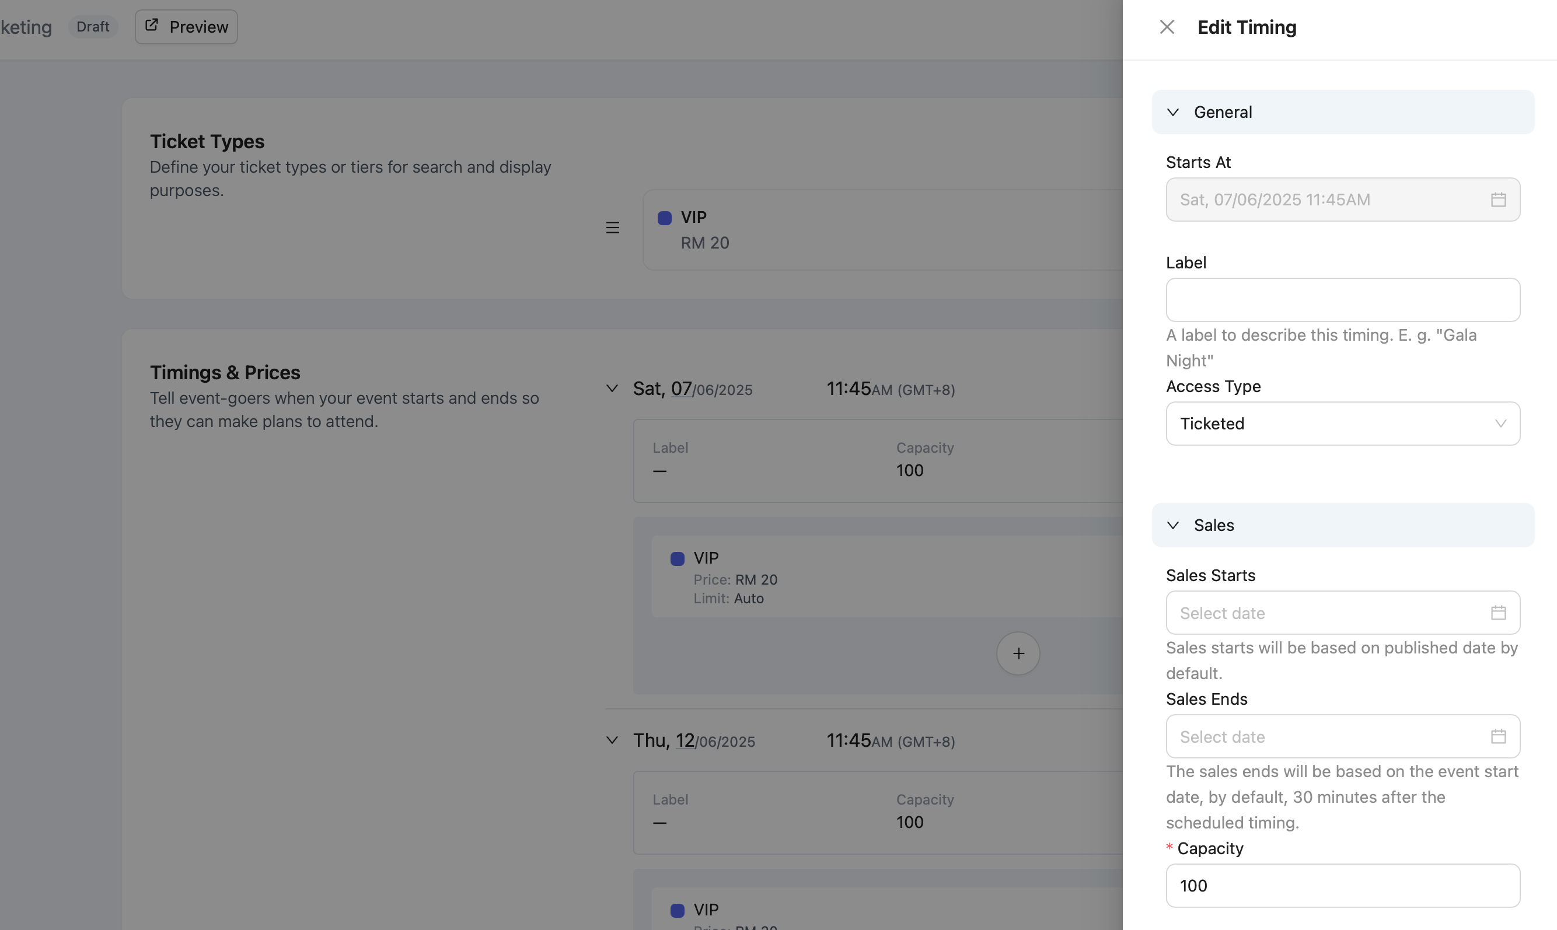Click the plus button under VIP price
The image size is (1557, 930).
click(x=1018, y=653)
